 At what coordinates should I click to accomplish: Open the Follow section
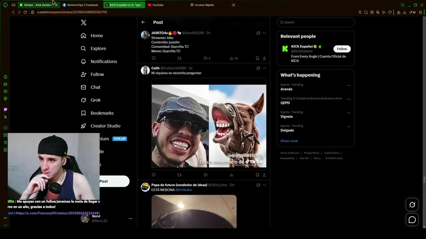[x=93, y=74]
